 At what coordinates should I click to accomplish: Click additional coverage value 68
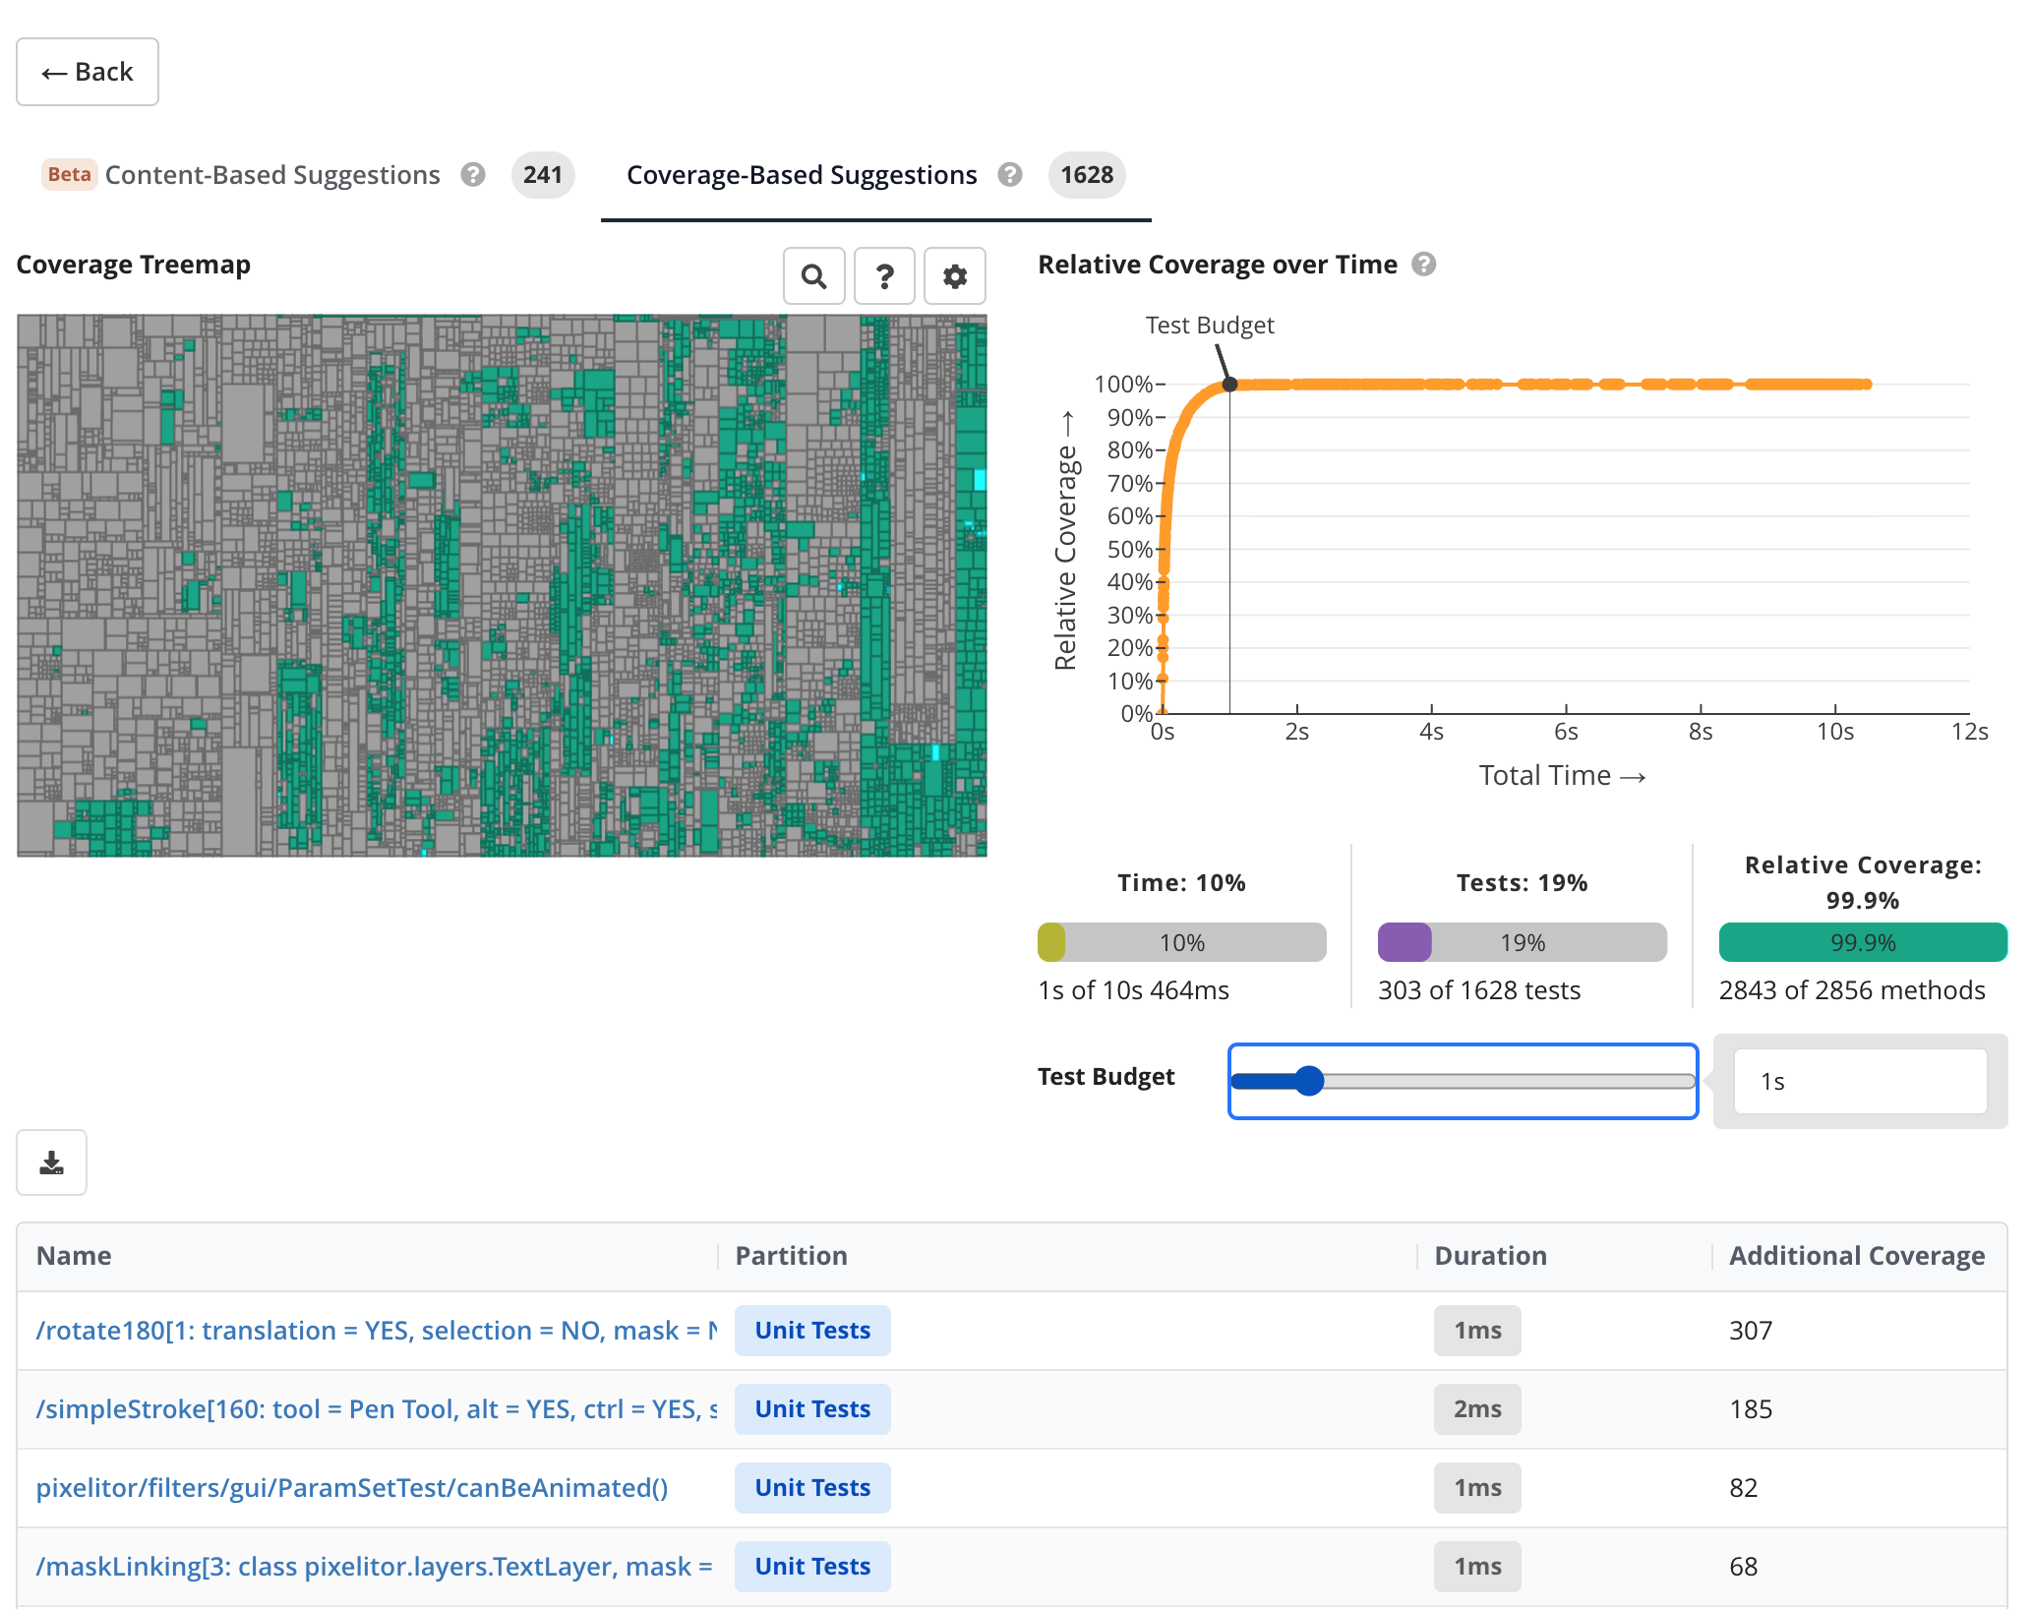point(1744,1567)
